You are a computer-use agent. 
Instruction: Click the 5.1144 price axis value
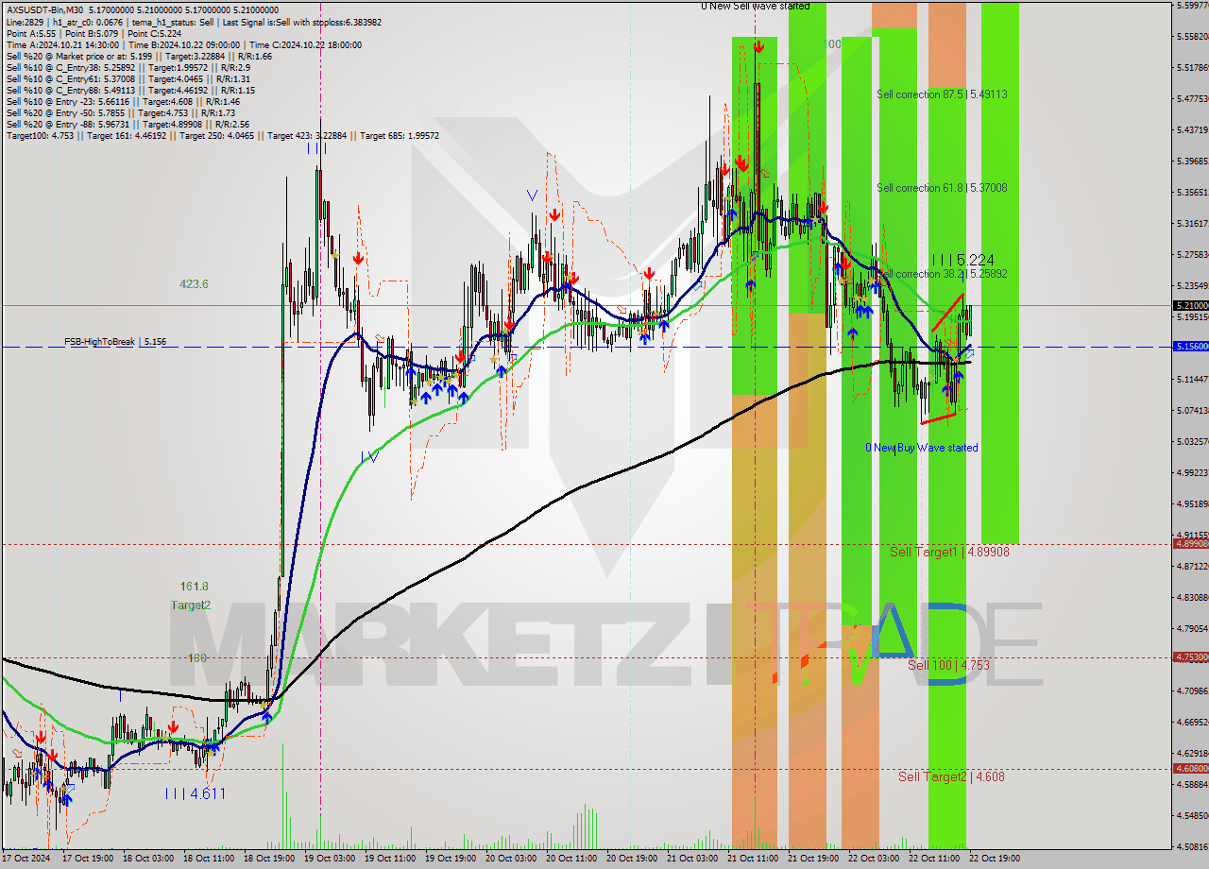point(1191,379)
